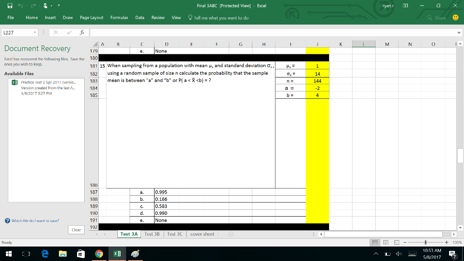Close the Document Recovery pane

[76, 230]
